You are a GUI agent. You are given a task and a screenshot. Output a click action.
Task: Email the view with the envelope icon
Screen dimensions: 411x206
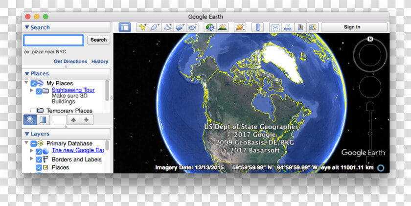[x=275, y=27]
